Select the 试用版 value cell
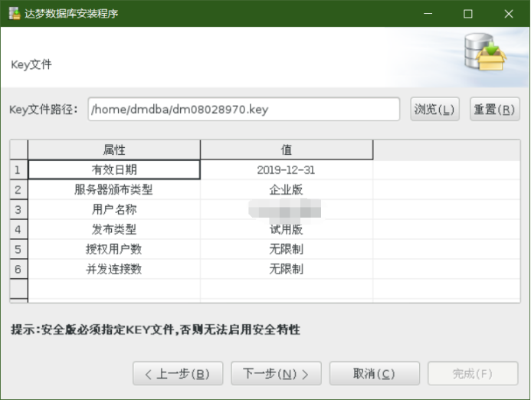 pos(287,230)
